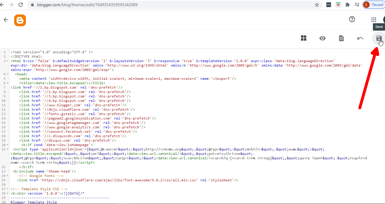Click the closing /b:if tag line

click(x=27, y=167)
